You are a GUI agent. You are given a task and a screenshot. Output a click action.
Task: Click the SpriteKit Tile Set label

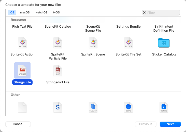click(x=128, y=54)
